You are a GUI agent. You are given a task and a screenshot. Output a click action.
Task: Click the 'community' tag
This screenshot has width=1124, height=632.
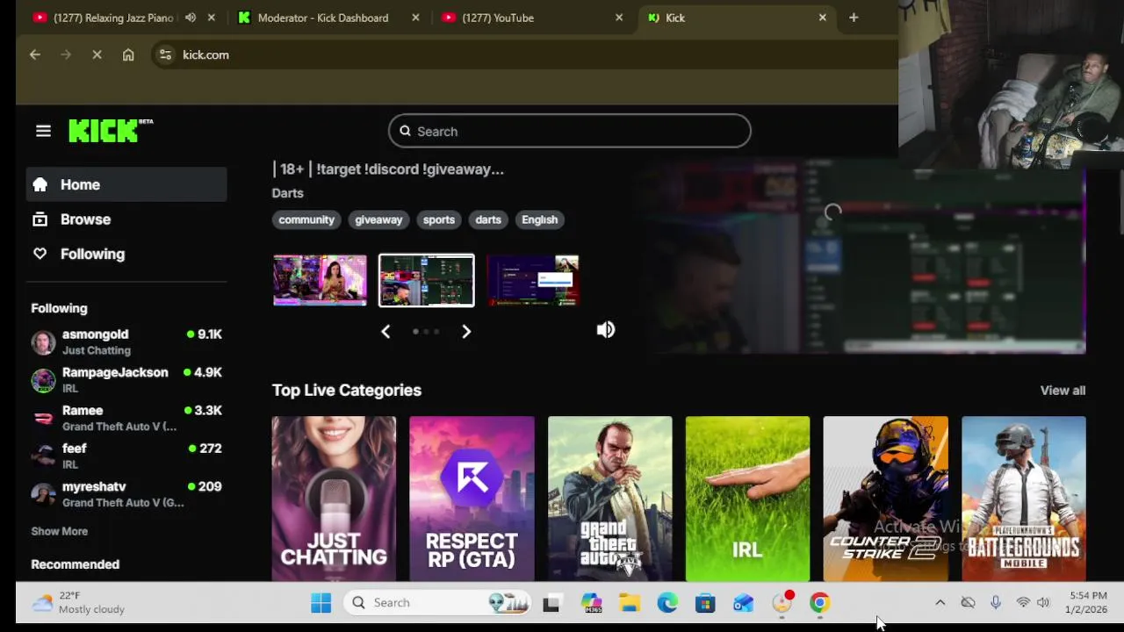pos(306,219)
